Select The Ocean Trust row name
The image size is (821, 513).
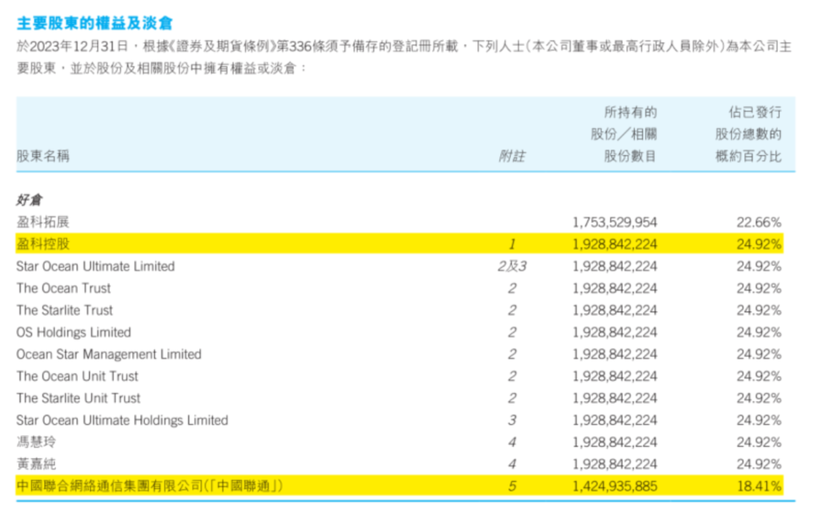tap(64, 288)
